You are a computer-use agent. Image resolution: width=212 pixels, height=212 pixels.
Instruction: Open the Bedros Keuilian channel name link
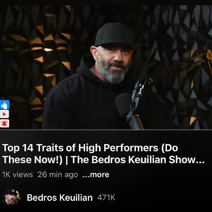coord(60,198)
